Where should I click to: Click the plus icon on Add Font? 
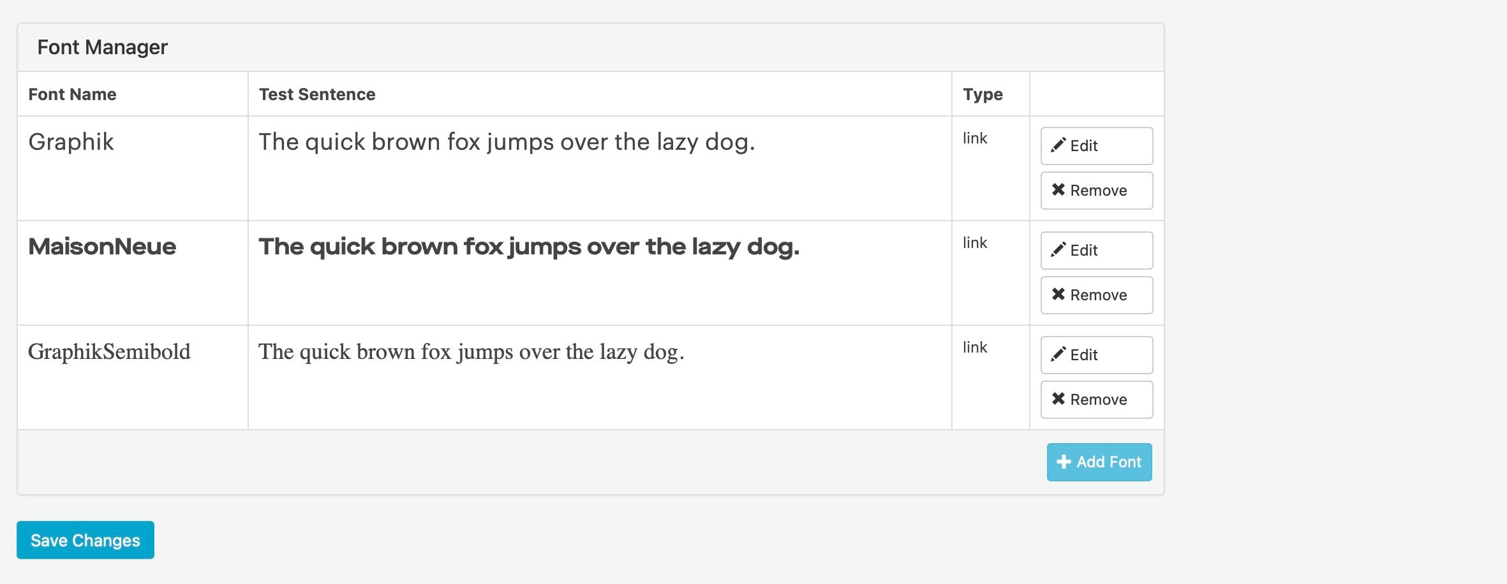1064,462
